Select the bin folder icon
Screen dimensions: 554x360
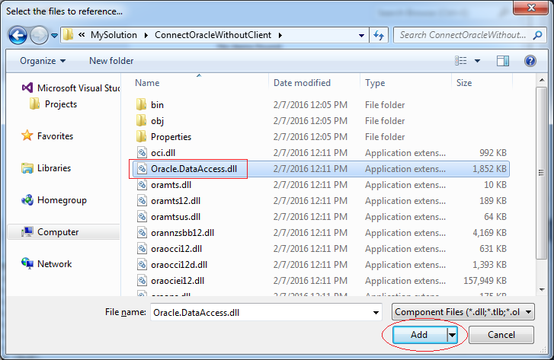pos(141,104)
